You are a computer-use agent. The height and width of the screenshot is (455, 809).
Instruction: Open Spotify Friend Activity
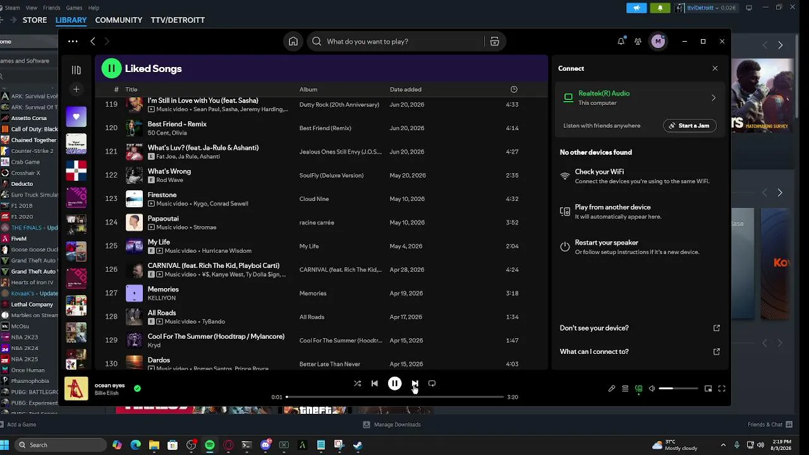[x=638, y=42]
